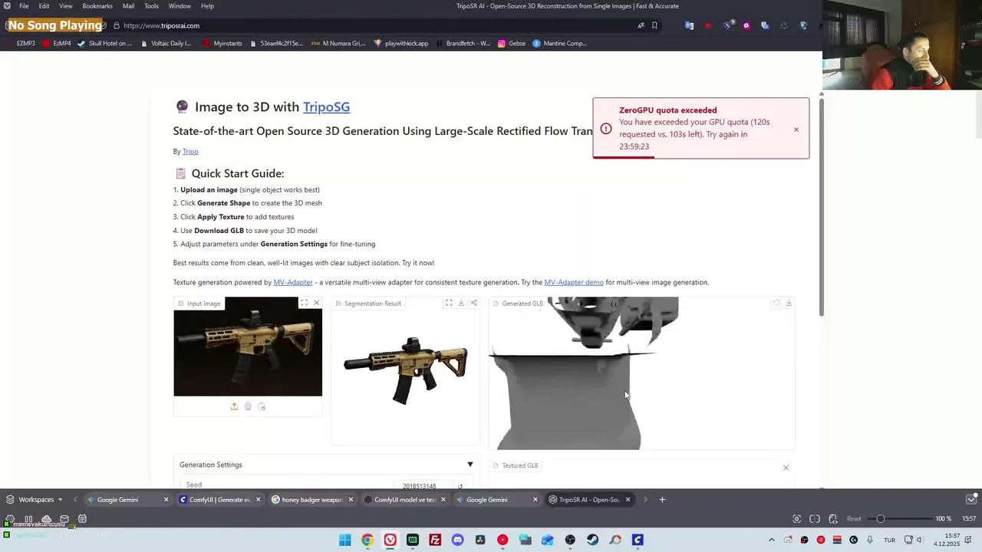
Task: Open the Myinstants bookmark
Action: (x=222, y=44)
